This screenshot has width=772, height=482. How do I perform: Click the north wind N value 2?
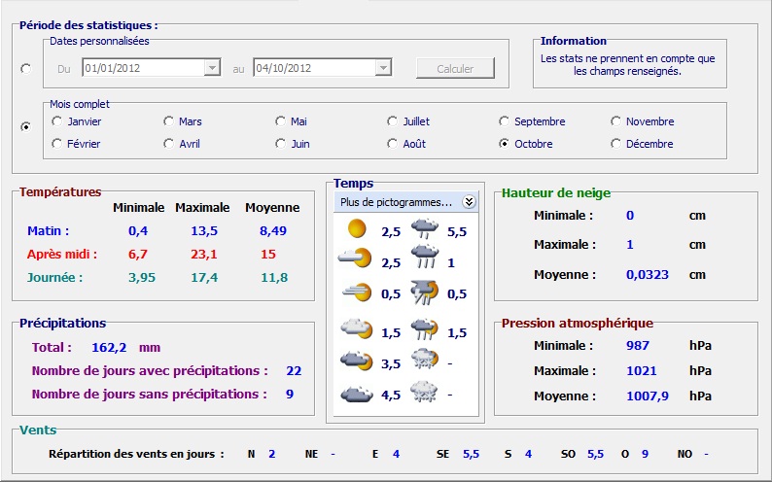click(272, 454)
